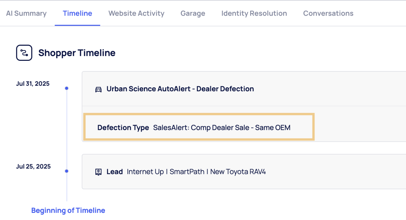Open the AI Summary view

26,13
